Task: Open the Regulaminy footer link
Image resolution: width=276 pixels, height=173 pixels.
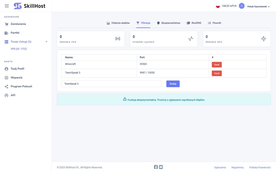Action: 237,167
